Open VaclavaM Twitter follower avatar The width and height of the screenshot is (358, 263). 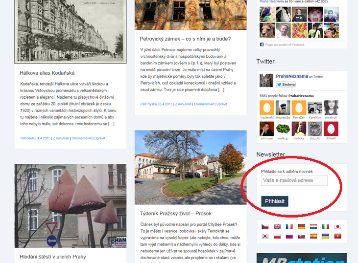click(x=267, y=108)
